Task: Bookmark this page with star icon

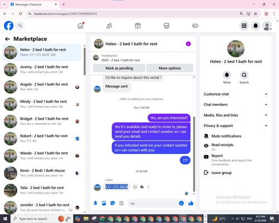Action: [x=256, y=13]
